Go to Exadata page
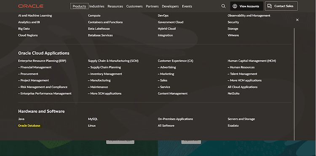316x156 pixels. [233, 126]
